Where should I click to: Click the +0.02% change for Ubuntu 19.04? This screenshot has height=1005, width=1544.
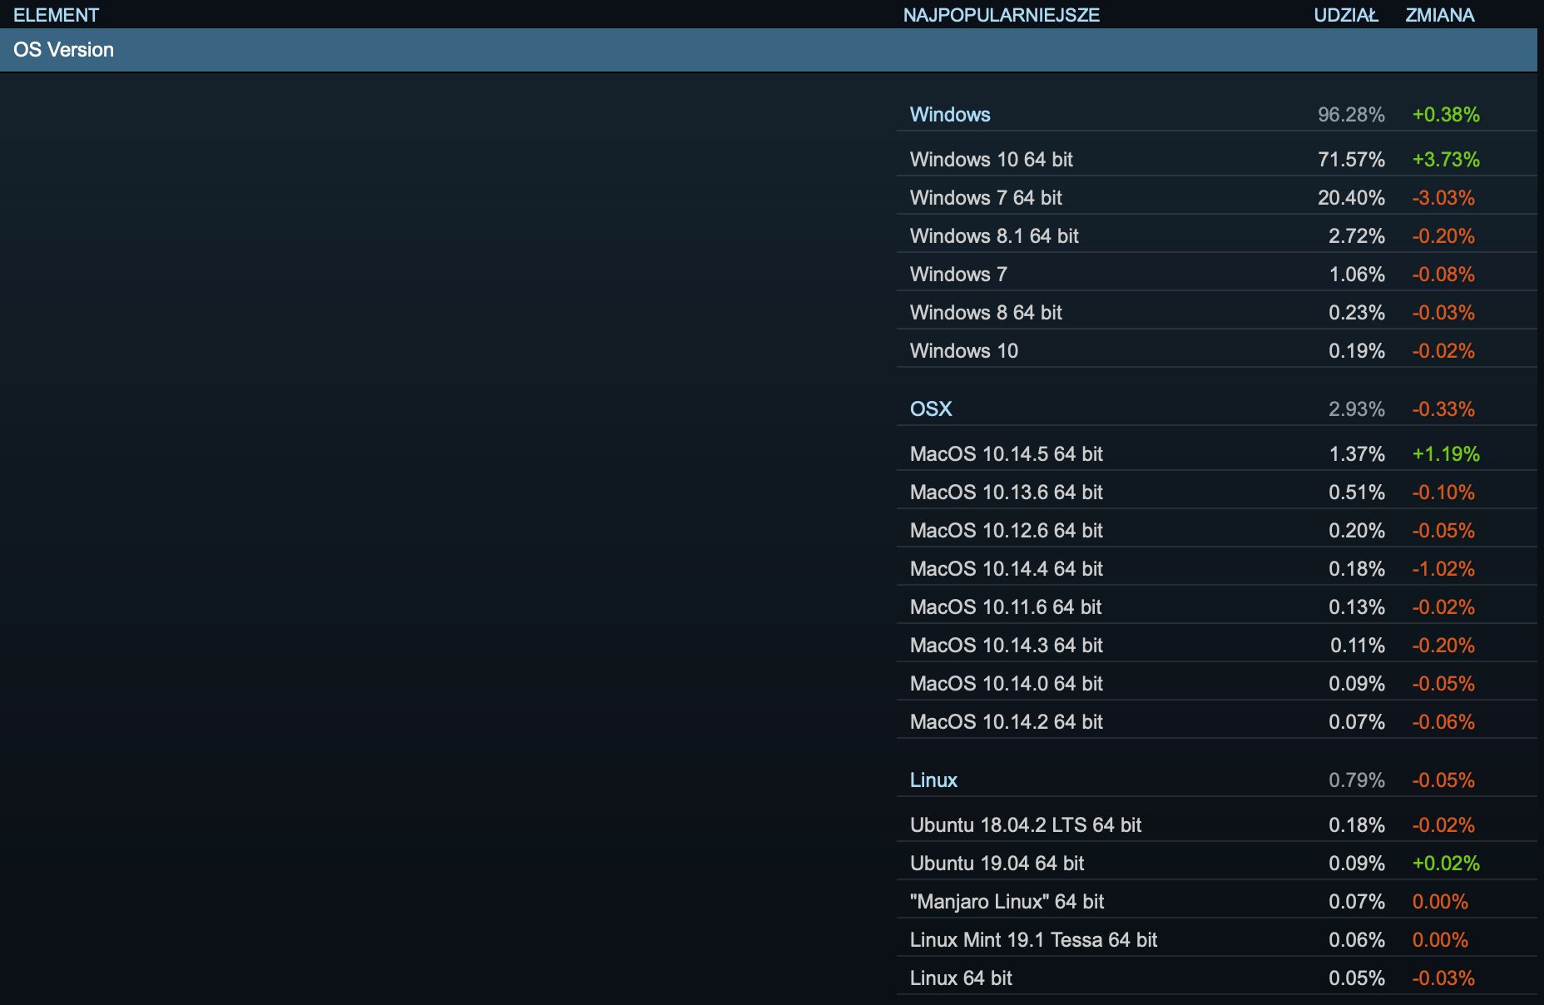click(x=1446, y=864)
